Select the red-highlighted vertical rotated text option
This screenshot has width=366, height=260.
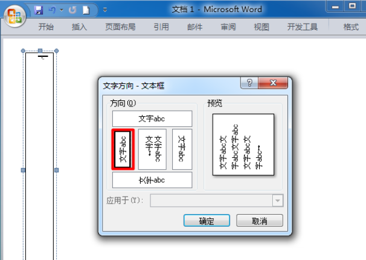[123, 149]
